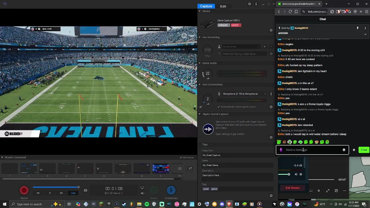This screenshot has height=208, width=370.
Task: Select the 'great' tag
Action: (206, 189)
